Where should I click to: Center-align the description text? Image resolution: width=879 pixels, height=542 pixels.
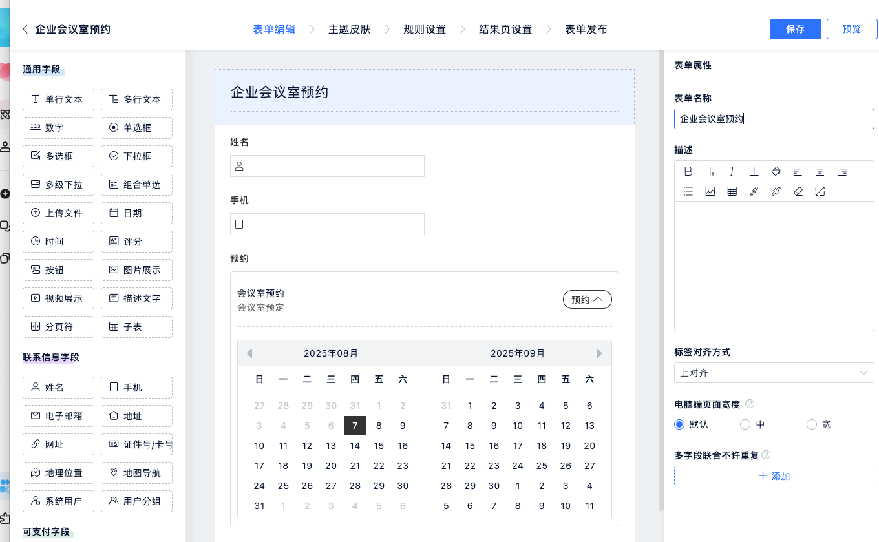point(820,171)
